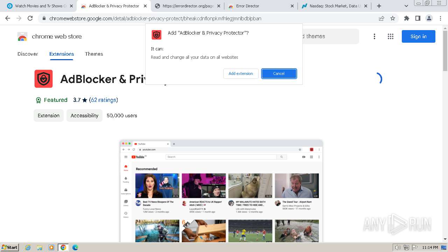
Task: Share this page icon
Action: click(381, 18)
